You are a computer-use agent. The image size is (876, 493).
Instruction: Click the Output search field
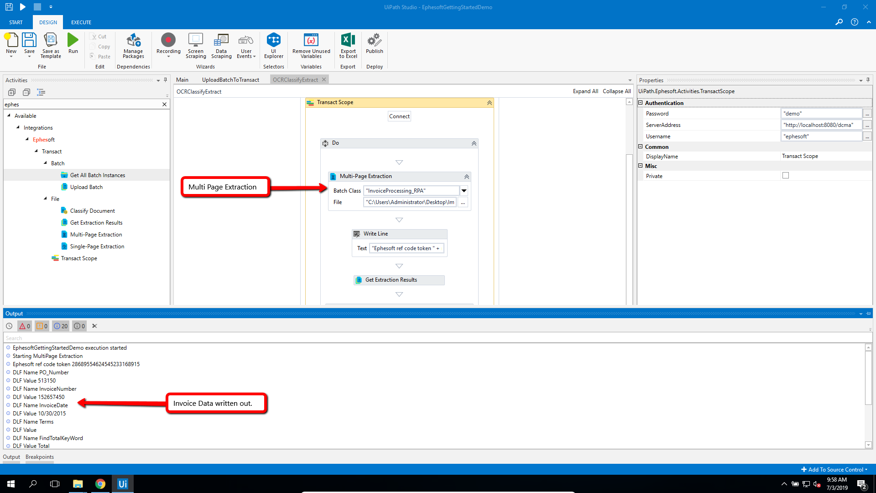(437, 338)
